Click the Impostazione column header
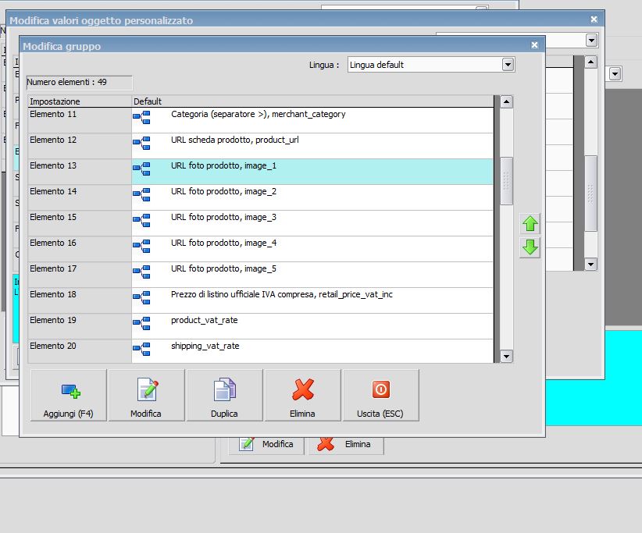Image resolution: width=642 pixels, height=533 pixels. tap(80, 101)
